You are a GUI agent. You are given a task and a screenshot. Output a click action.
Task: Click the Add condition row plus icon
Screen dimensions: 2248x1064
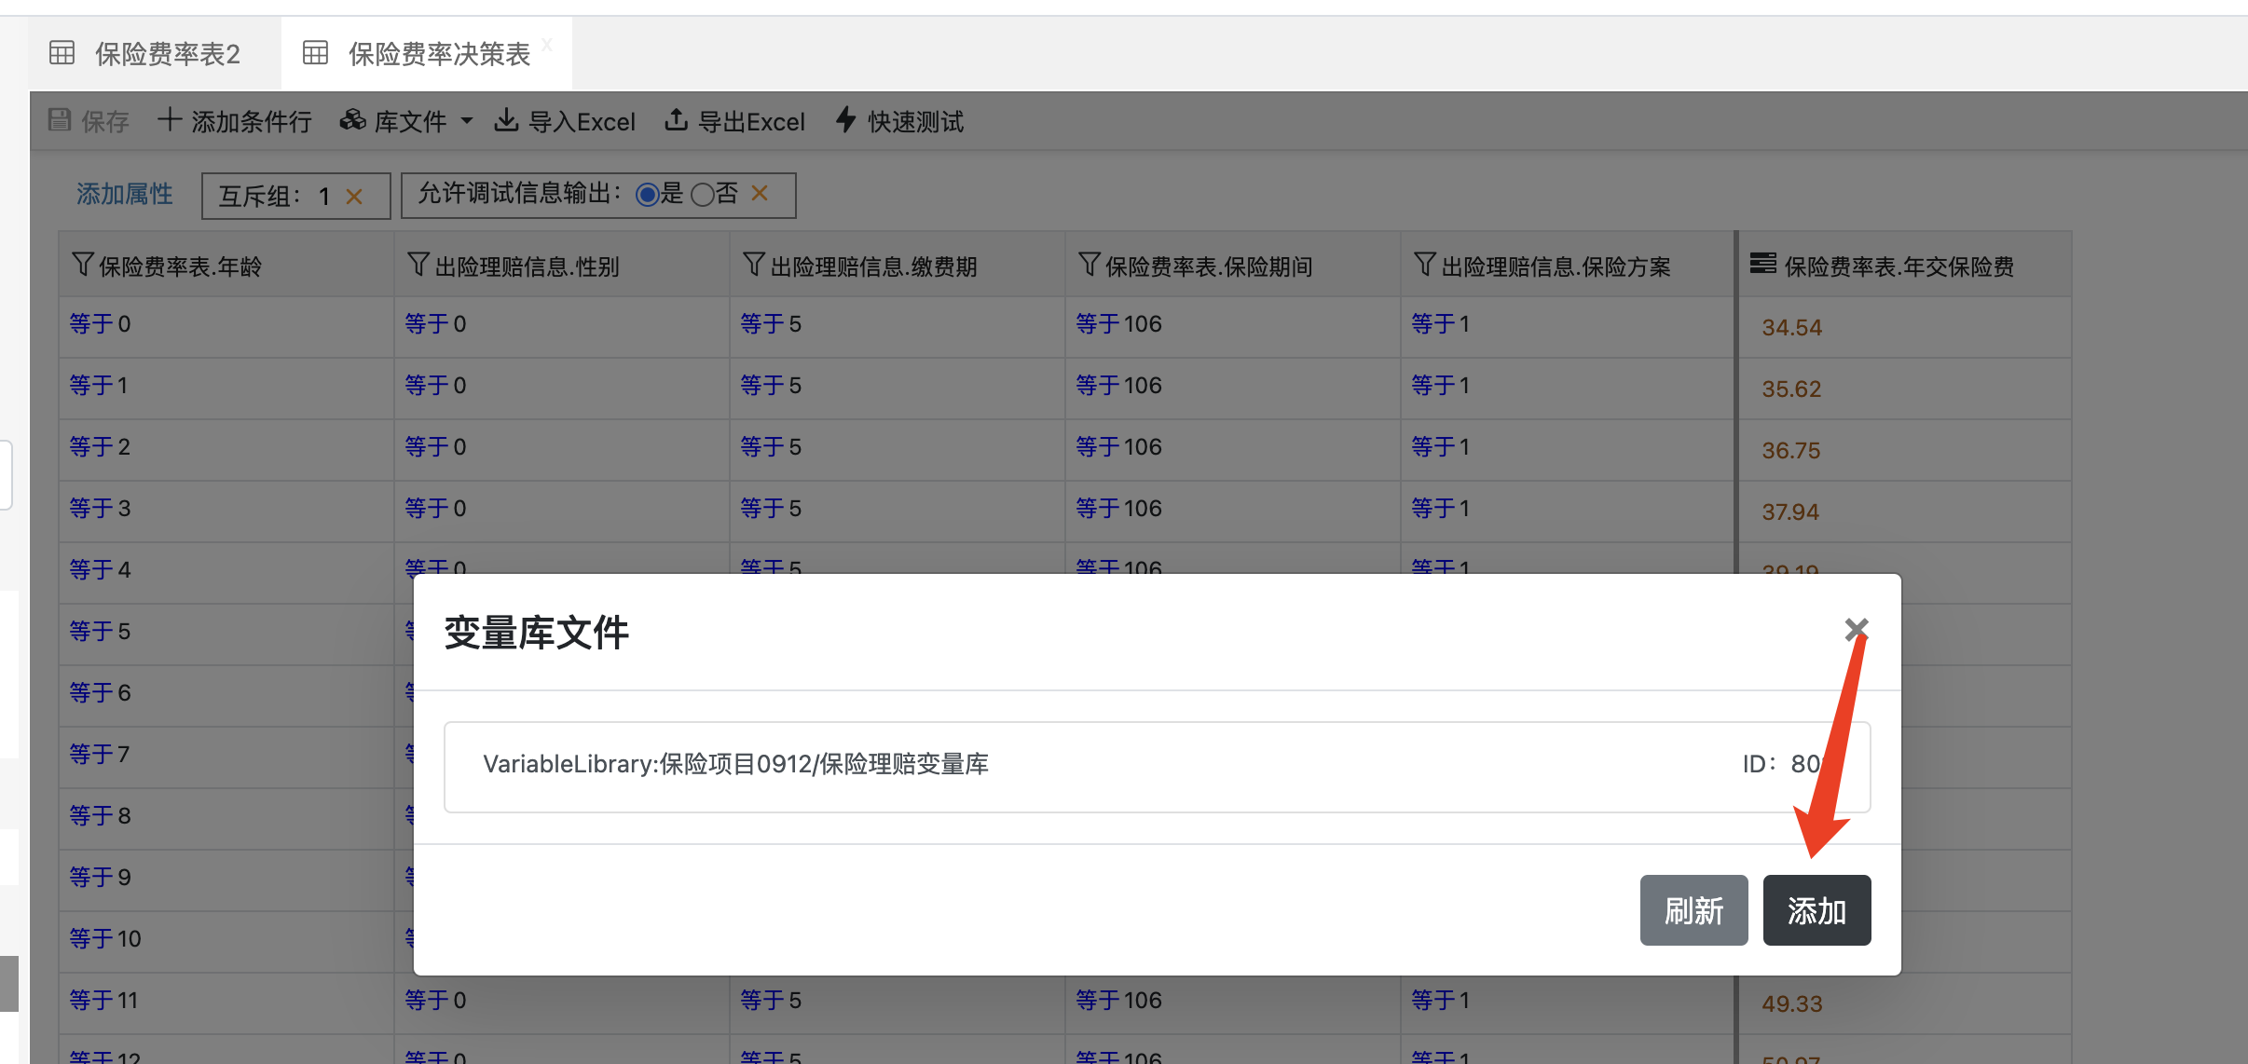pyautogui.click(x=170, y=120)
